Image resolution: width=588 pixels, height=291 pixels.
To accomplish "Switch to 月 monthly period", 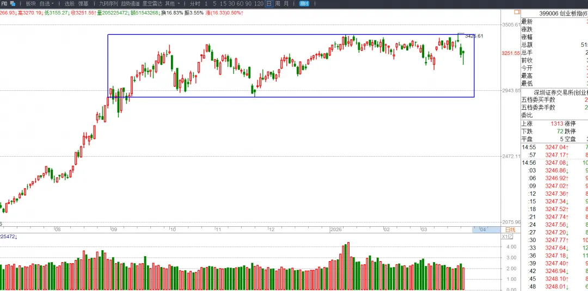I will click(x=286, y=4).
